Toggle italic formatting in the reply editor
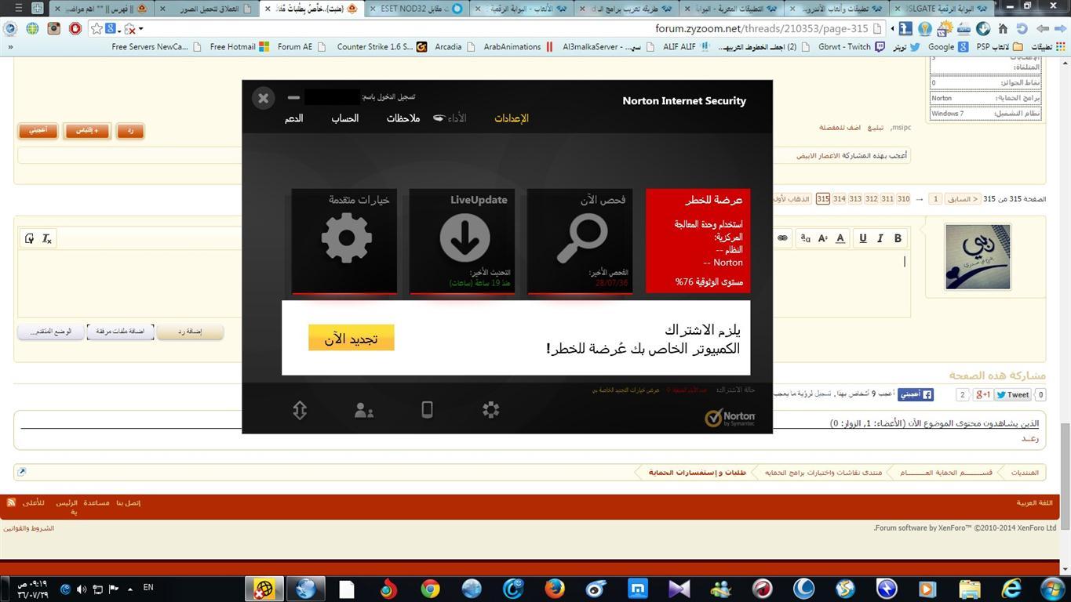Screen dimensions: 1071x602 click(880, 238)
